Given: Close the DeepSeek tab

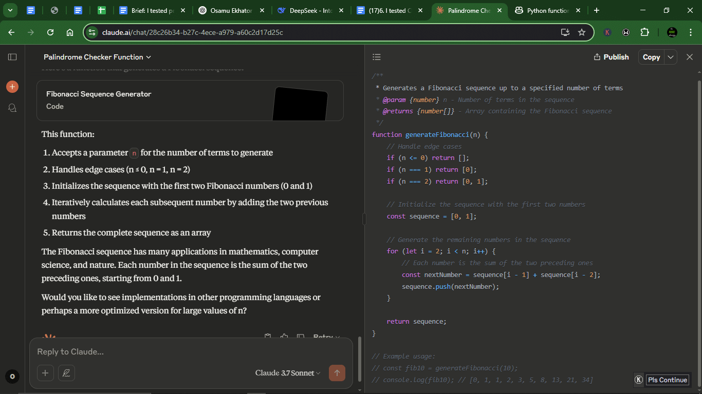Looking at the screenshot, I should (x=341, y=10).
